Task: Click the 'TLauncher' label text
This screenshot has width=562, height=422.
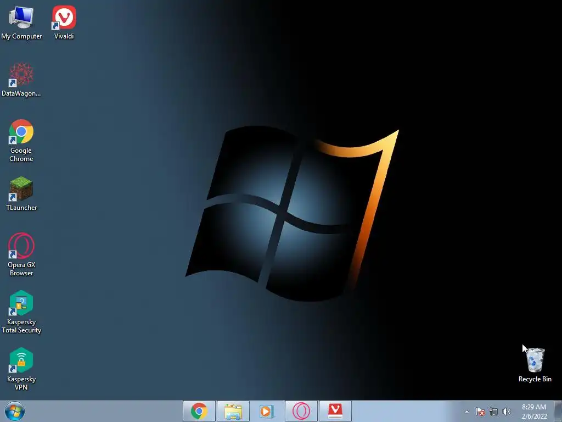Action: [21, 207]
